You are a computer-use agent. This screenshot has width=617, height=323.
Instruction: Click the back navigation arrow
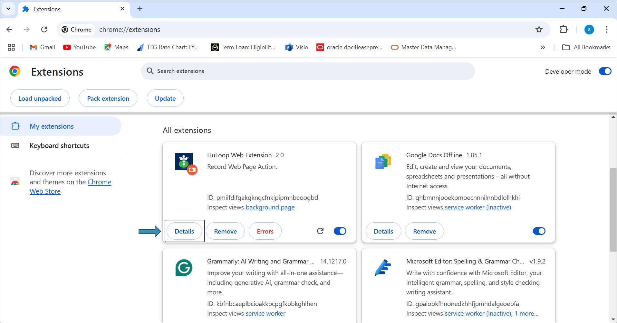pyautogui.click(x=10, y=30)
